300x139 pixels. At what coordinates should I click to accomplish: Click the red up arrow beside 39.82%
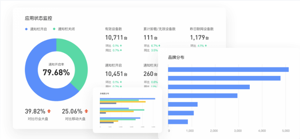tap(49, 111)
